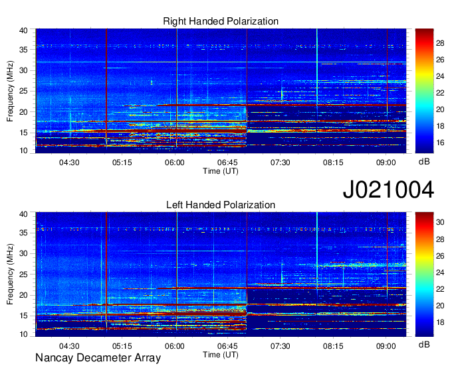Click the 24 dB label on the Left Handed colorbar

[x=440, y=273]
